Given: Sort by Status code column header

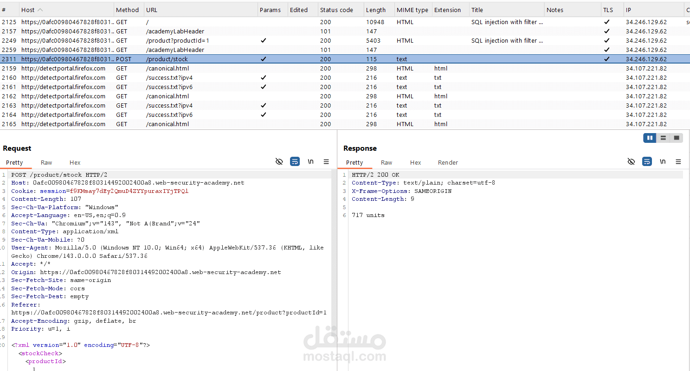Looking at the screenshot, I should click(340, 10).
